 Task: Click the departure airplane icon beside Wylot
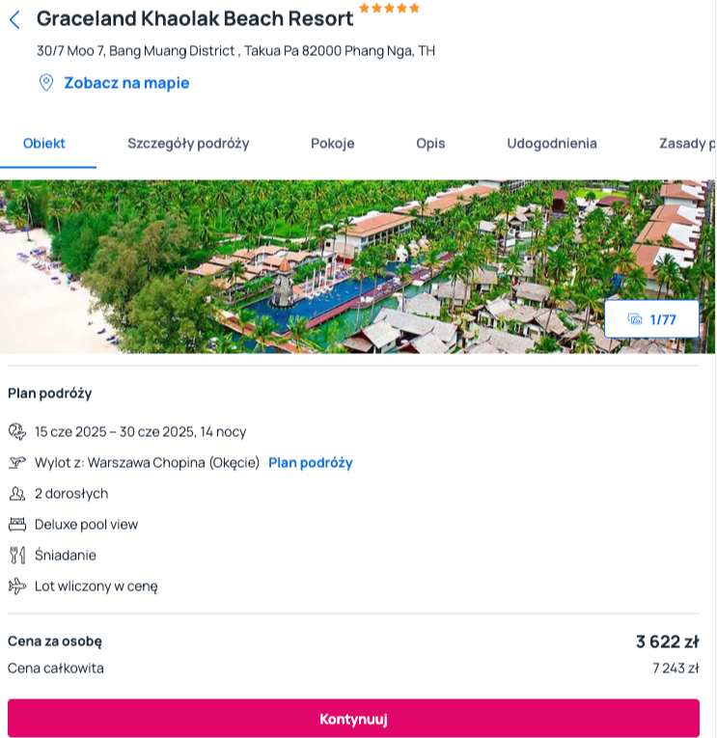click(17, 463)
